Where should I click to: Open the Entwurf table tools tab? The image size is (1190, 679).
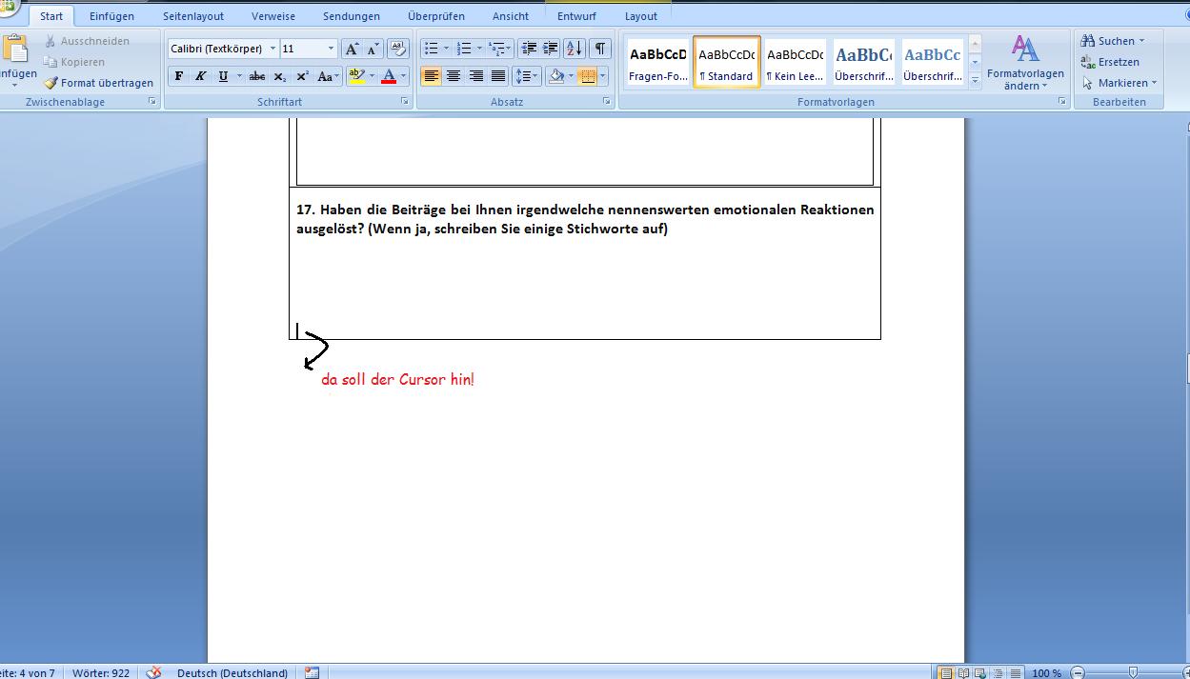(576, 16)
